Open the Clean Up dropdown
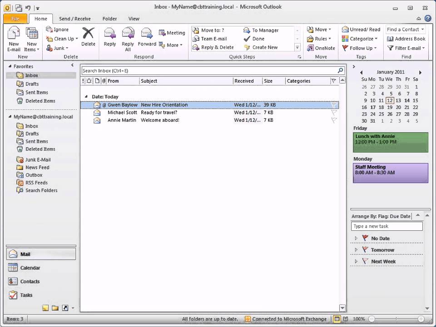Screen dimensions: 436x327 [62, 39]
